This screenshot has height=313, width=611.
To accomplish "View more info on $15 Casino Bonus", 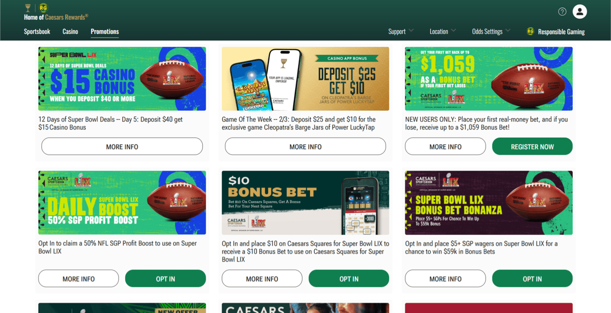I will 122,147.
